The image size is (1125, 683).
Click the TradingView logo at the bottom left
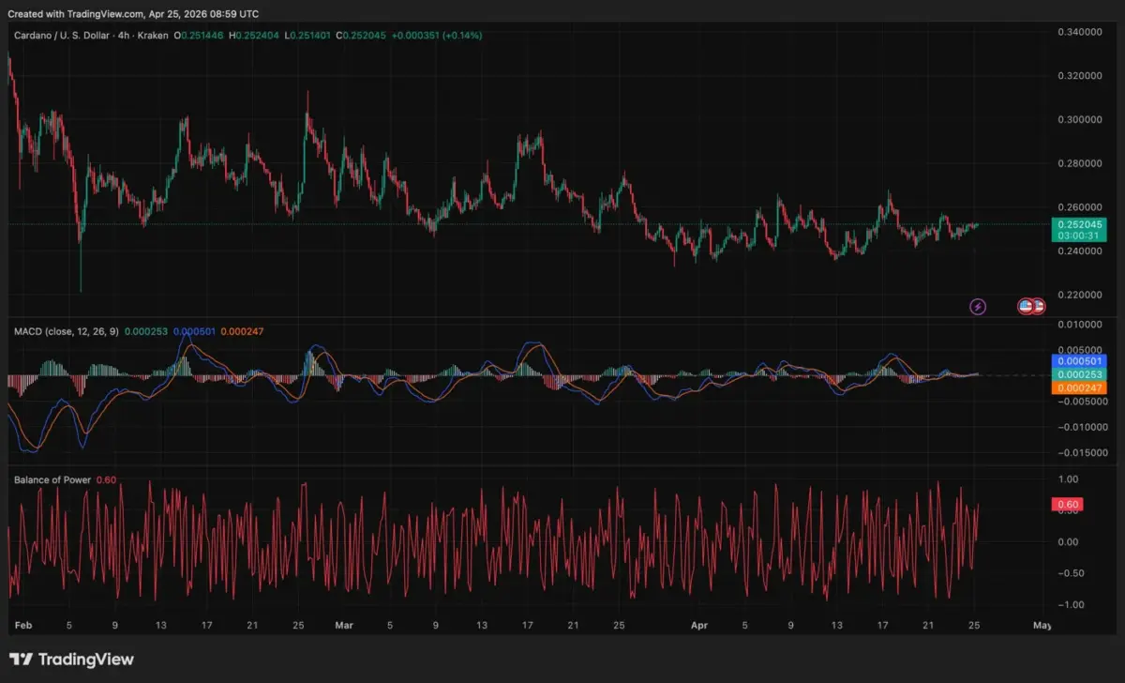[x=71, y=660]
